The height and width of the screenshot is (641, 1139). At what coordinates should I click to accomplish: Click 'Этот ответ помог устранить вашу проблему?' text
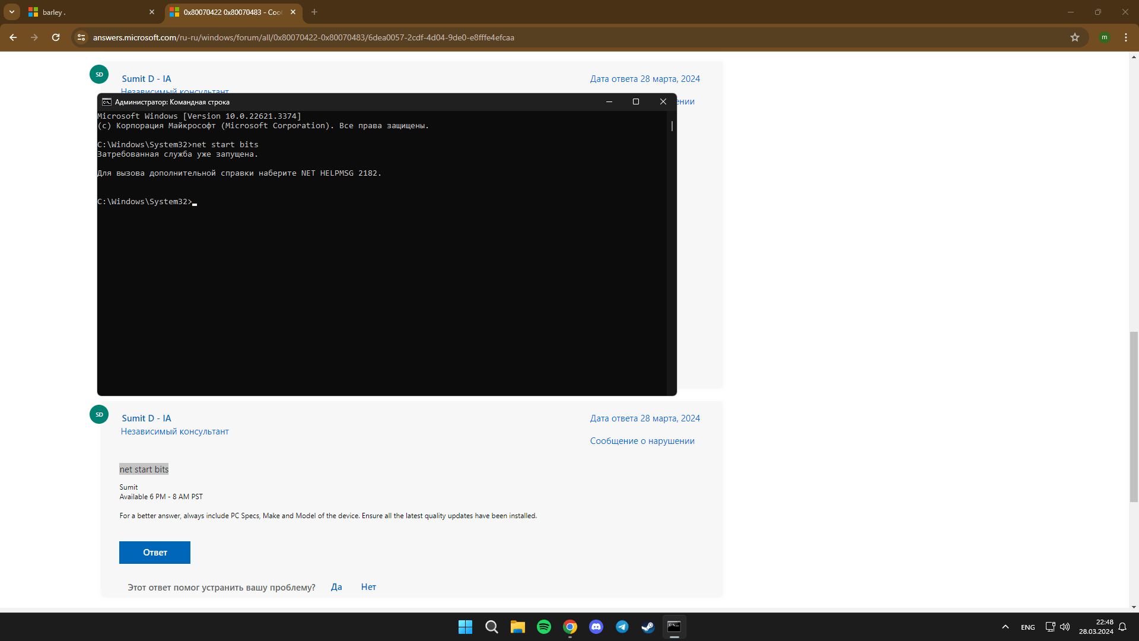pos(221,588)
